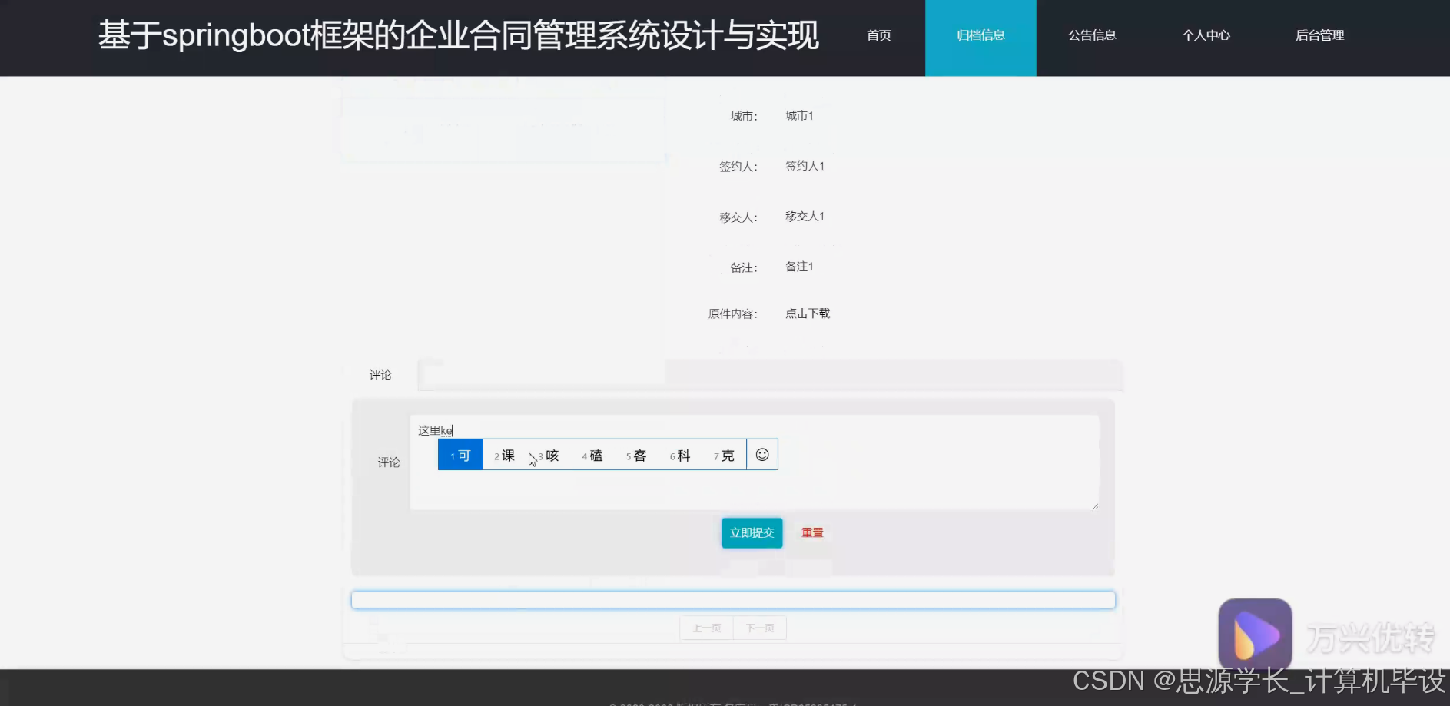This screenshot has height=706, width=1450.
Task: Select IME candidate 2 课
Action: pos(504,455)
